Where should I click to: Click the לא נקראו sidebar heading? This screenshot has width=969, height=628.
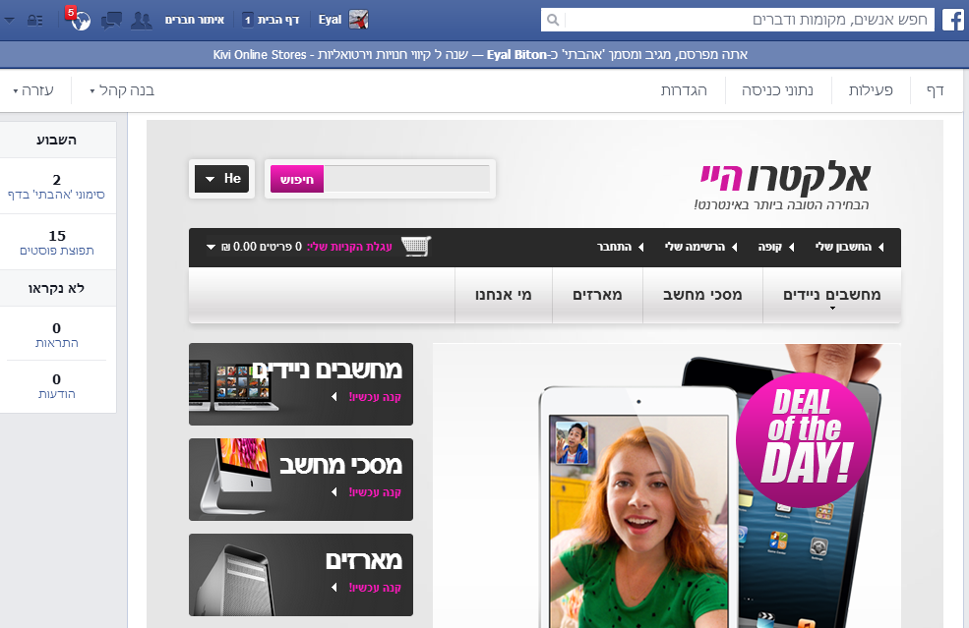coord(56,288)
